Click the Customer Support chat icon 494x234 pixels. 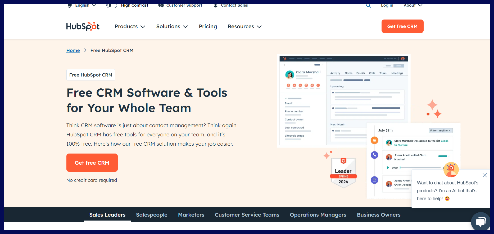(161, 6)
